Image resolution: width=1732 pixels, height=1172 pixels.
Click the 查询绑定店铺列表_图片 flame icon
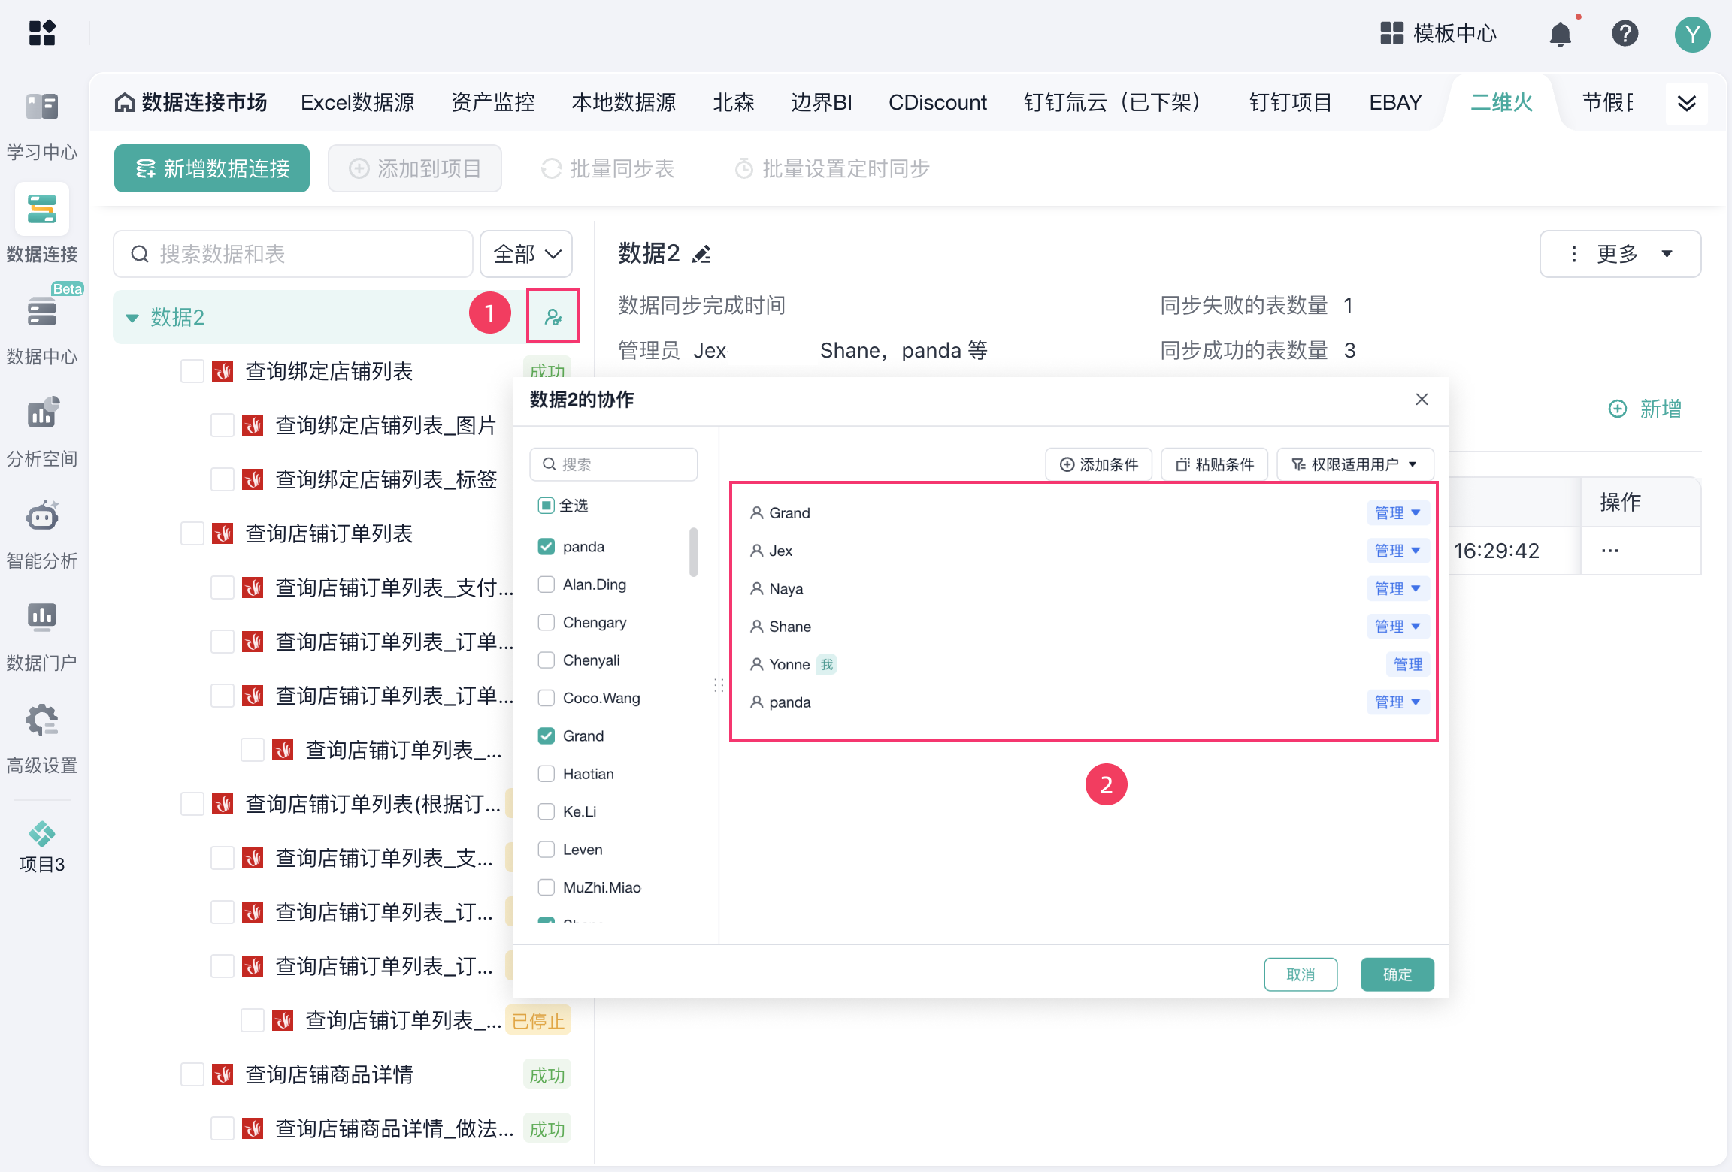click(253, 425)
